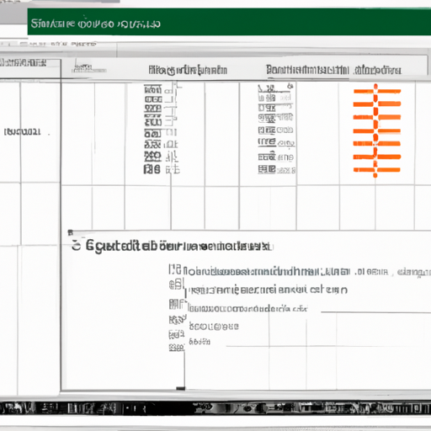Select the top orange bar in the chart

click(376, 91)
